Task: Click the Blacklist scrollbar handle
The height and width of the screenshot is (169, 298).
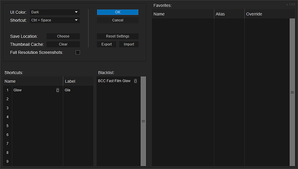Action: [143, 121]
